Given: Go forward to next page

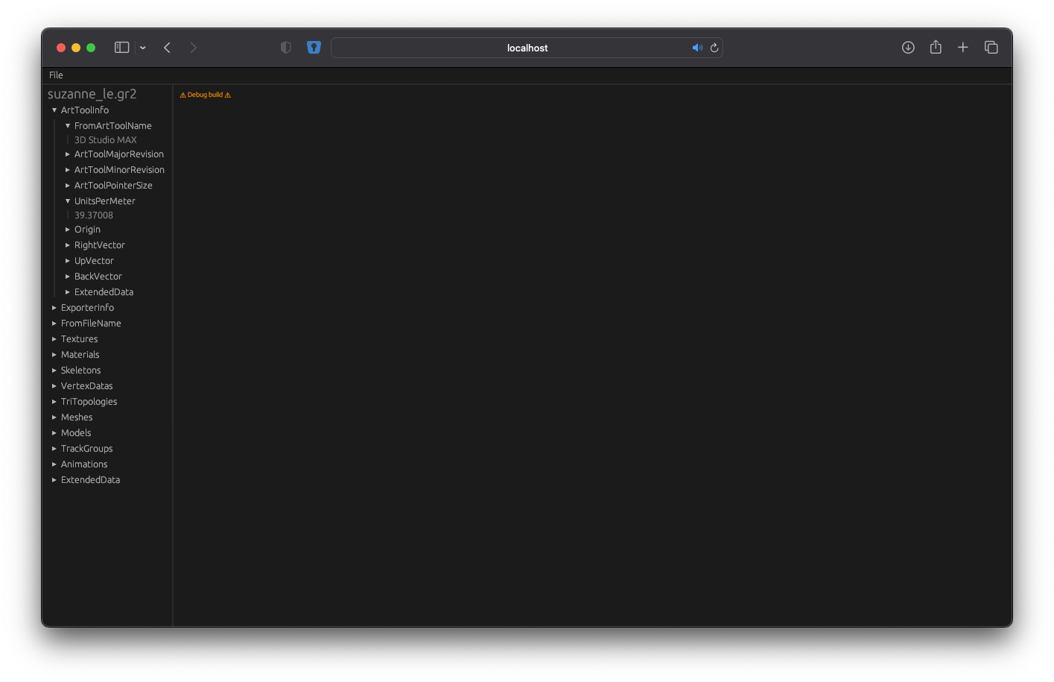Looking at the screenshot, I should [x=194, y=48].
